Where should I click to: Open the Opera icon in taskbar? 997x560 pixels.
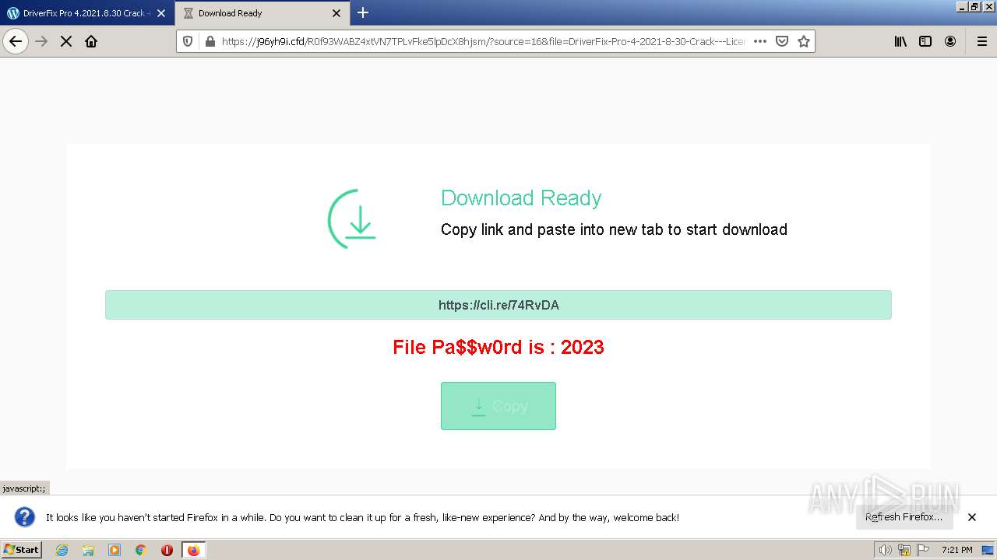click(x=167, y=550)
